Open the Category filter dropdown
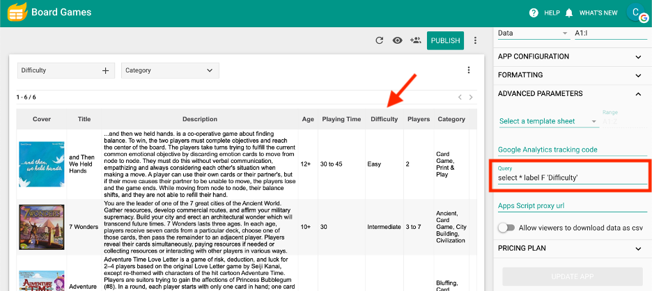This screenshot has height=291, width=652. pos(170,71)
